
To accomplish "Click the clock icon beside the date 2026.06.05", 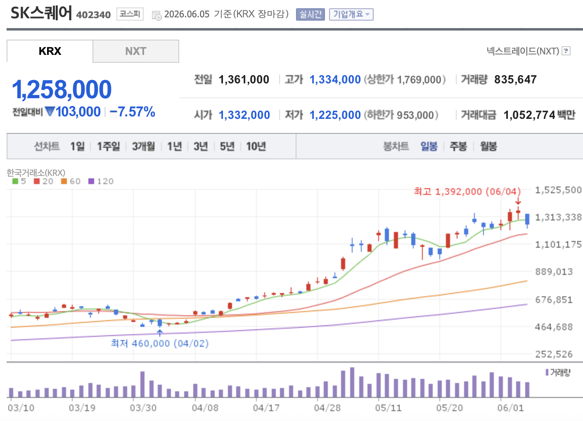I will [156, 16].
